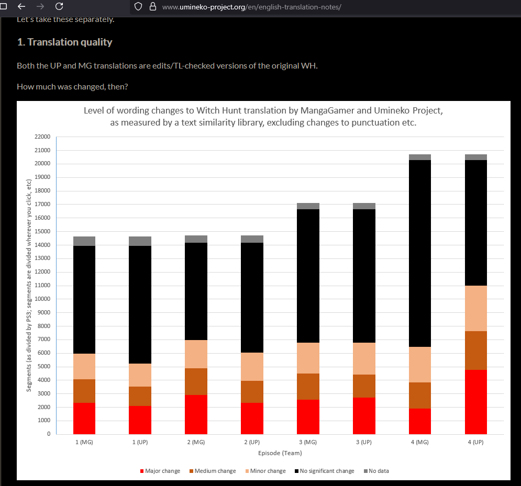Click the chart title text
The image size is (521, 486).
click(x=263, y=117)
